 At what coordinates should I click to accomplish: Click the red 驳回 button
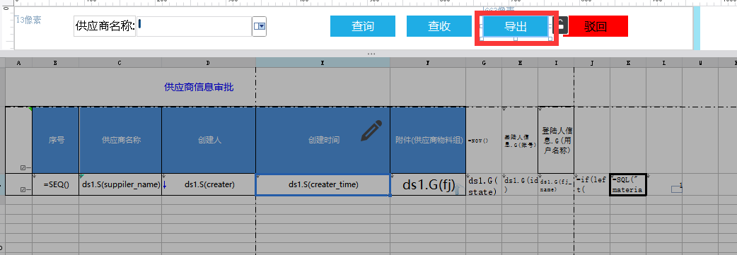coord(596,26)
